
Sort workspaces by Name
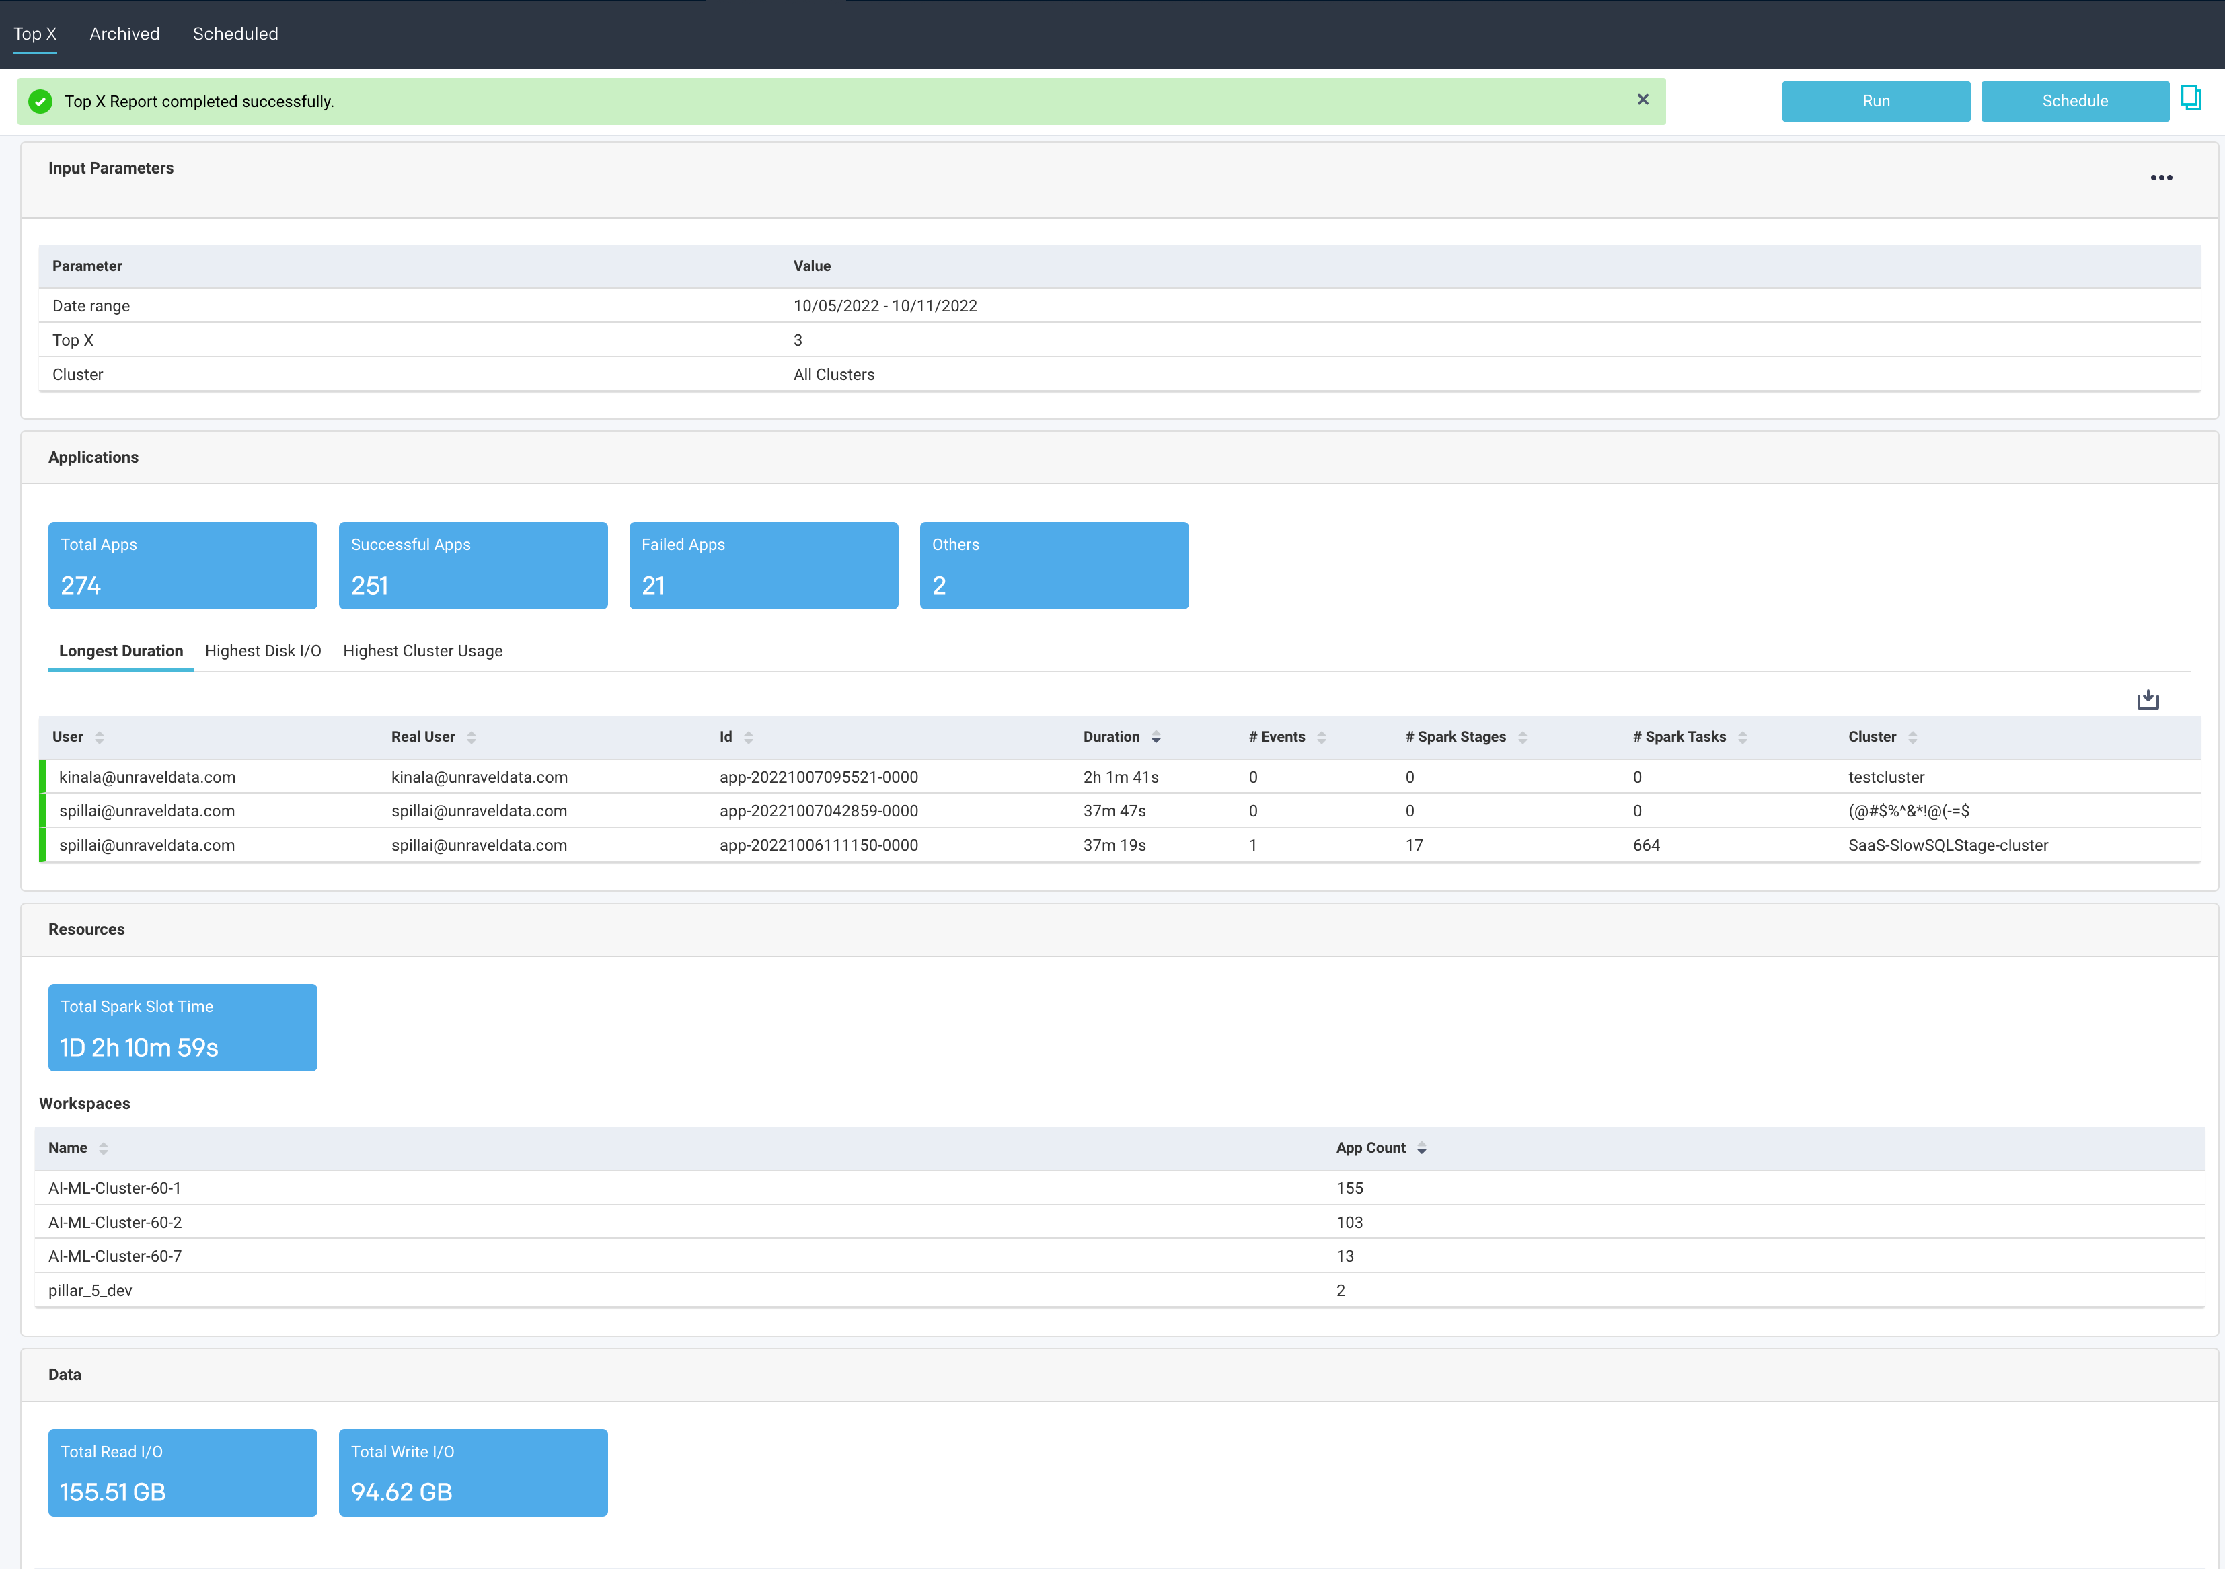coord(105,1147)
